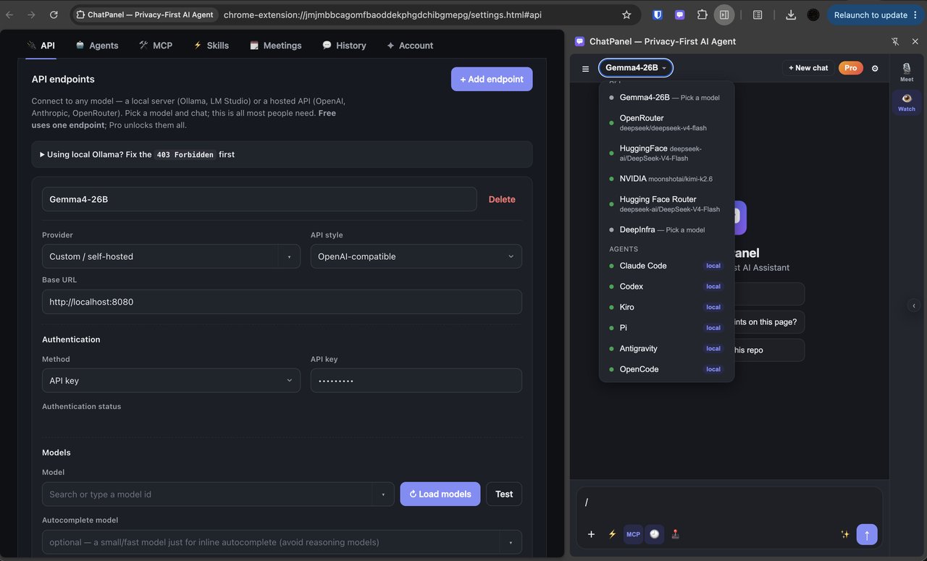
Task: Switch to the Account tab
Action: coord(410,45)
